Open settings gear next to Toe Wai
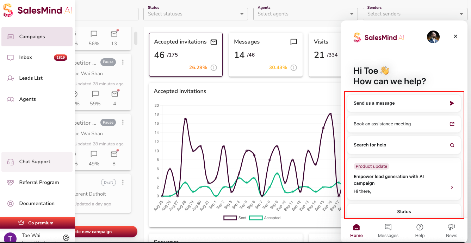Image resolution: width=471 pixels, height=243 pixels. [66, 238]
